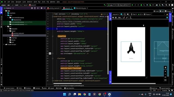Open the Logcat tool window
The image size is (174, 97).
(x=51, y=88)
